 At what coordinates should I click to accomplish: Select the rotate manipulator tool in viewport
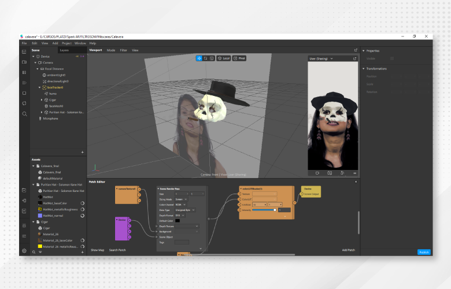click(x=205, y=58)
